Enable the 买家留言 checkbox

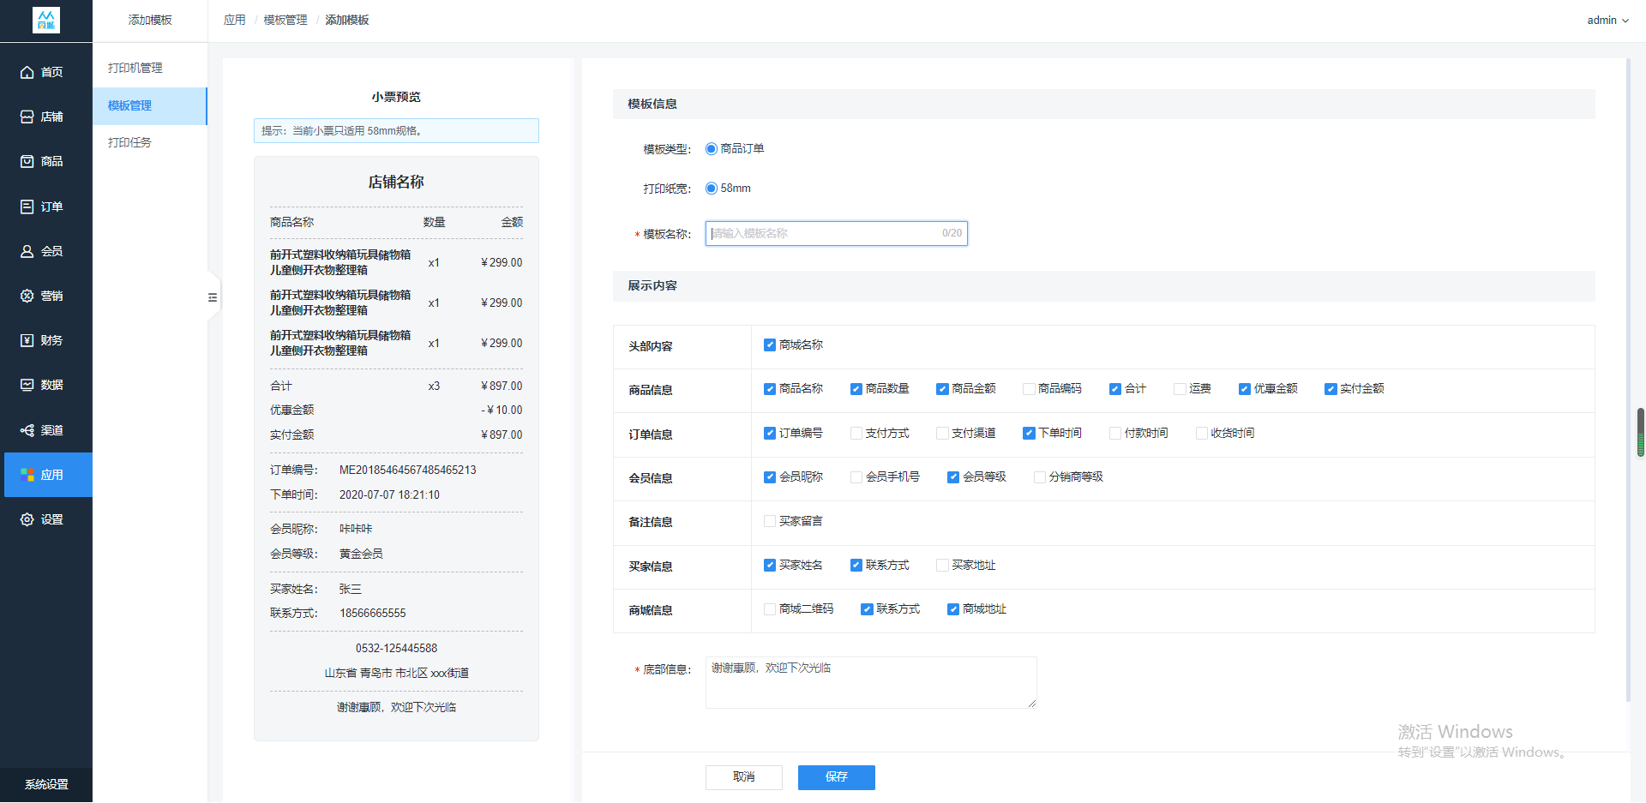(x=770, y=521)
